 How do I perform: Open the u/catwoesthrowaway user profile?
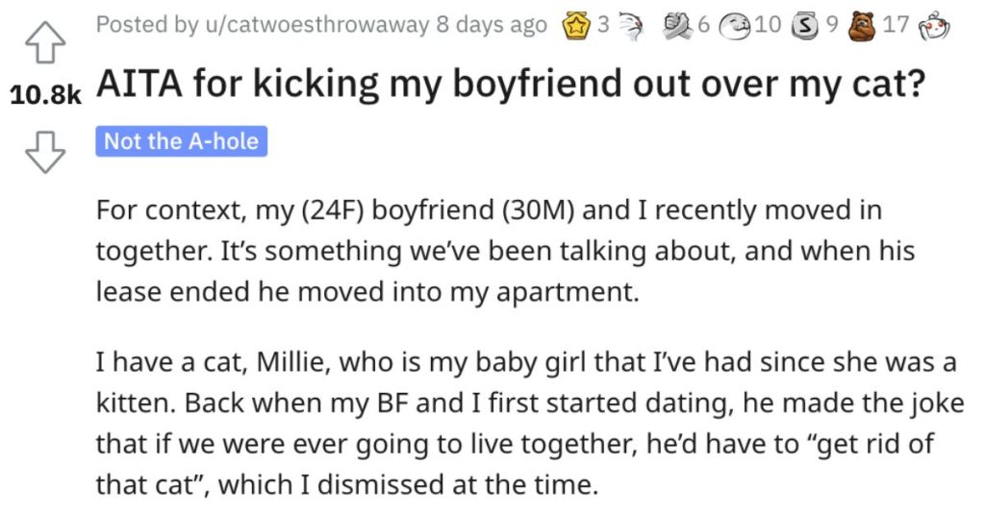316,25
